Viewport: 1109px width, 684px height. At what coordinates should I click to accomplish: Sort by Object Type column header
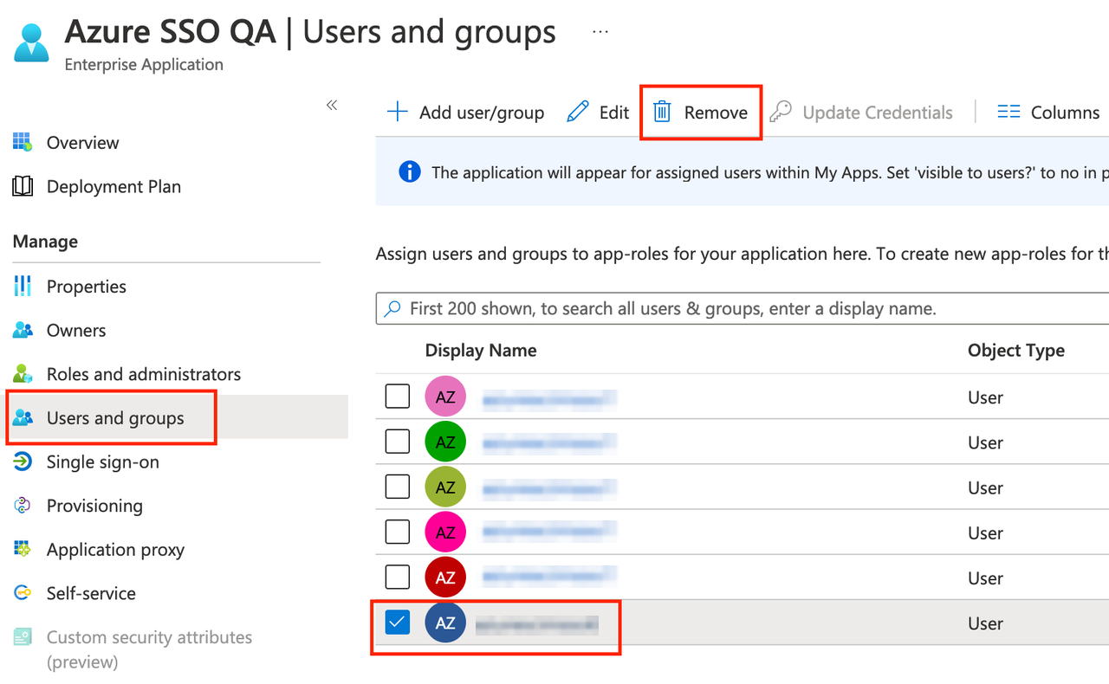point(1016,351)
